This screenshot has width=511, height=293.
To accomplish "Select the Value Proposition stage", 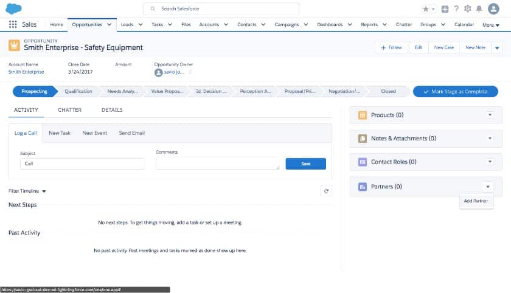I will pos(167,91).
